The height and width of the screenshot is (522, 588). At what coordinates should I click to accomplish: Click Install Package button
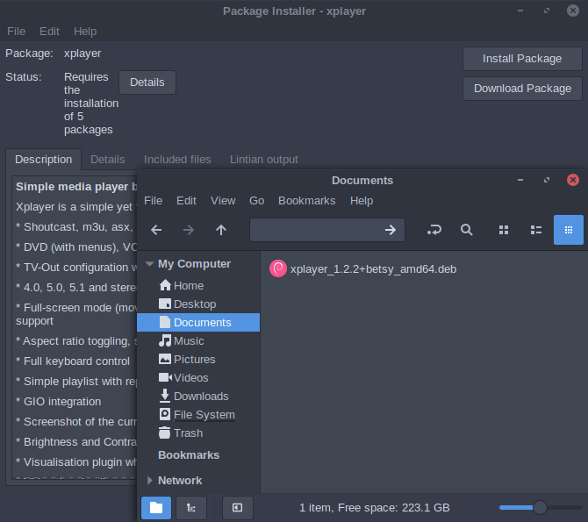(522, 59)
